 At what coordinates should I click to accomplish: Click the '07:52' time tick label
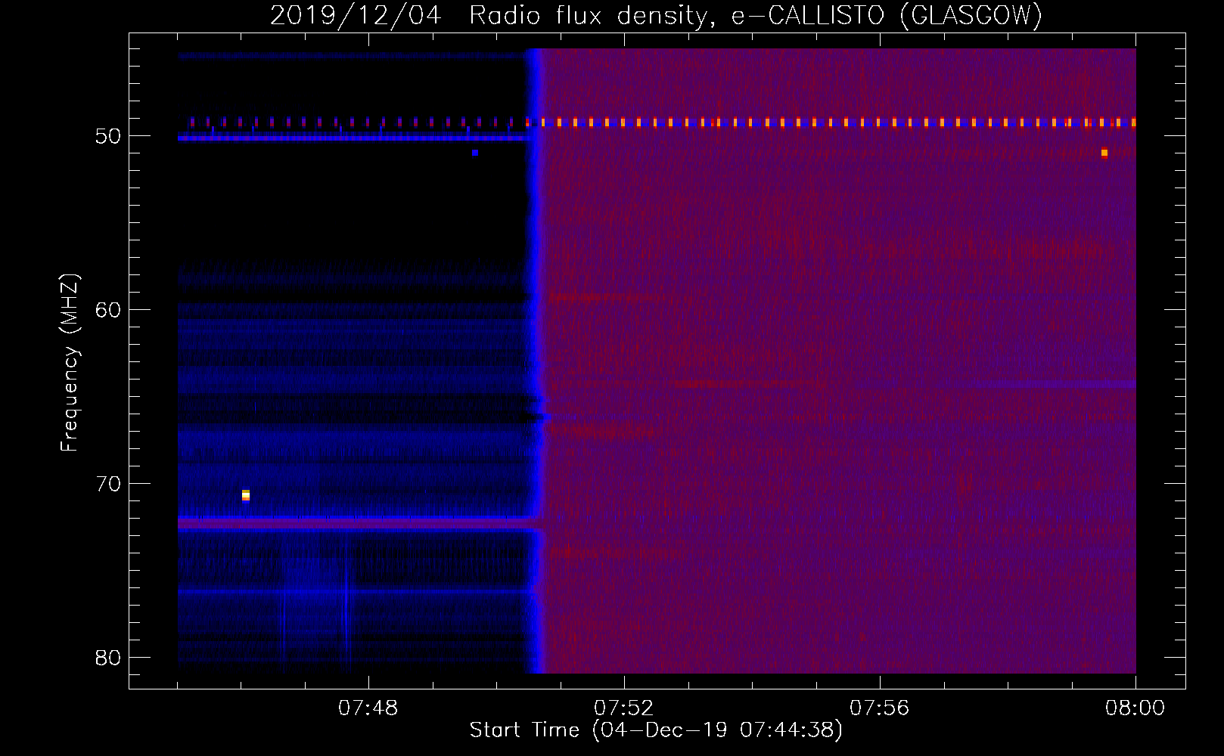[624, 708]
